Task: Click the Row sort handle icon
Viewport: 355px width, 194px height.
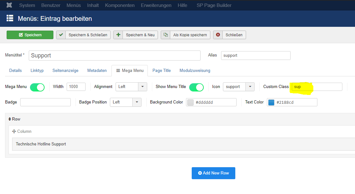Action: [x=10, y=119]
